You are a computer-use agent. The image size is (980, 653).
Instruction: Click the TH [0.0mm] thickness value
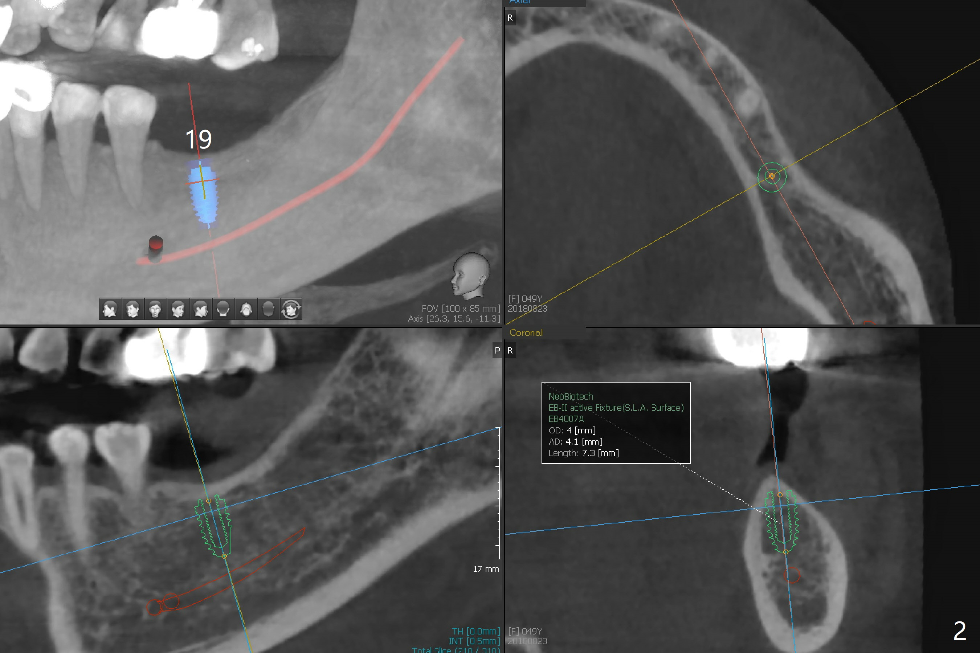[x=475, y=631]
